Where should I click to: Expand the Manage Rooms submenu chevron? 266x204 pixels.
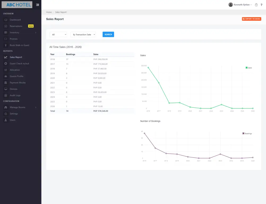pyautogui.click(x=36, y=107)
